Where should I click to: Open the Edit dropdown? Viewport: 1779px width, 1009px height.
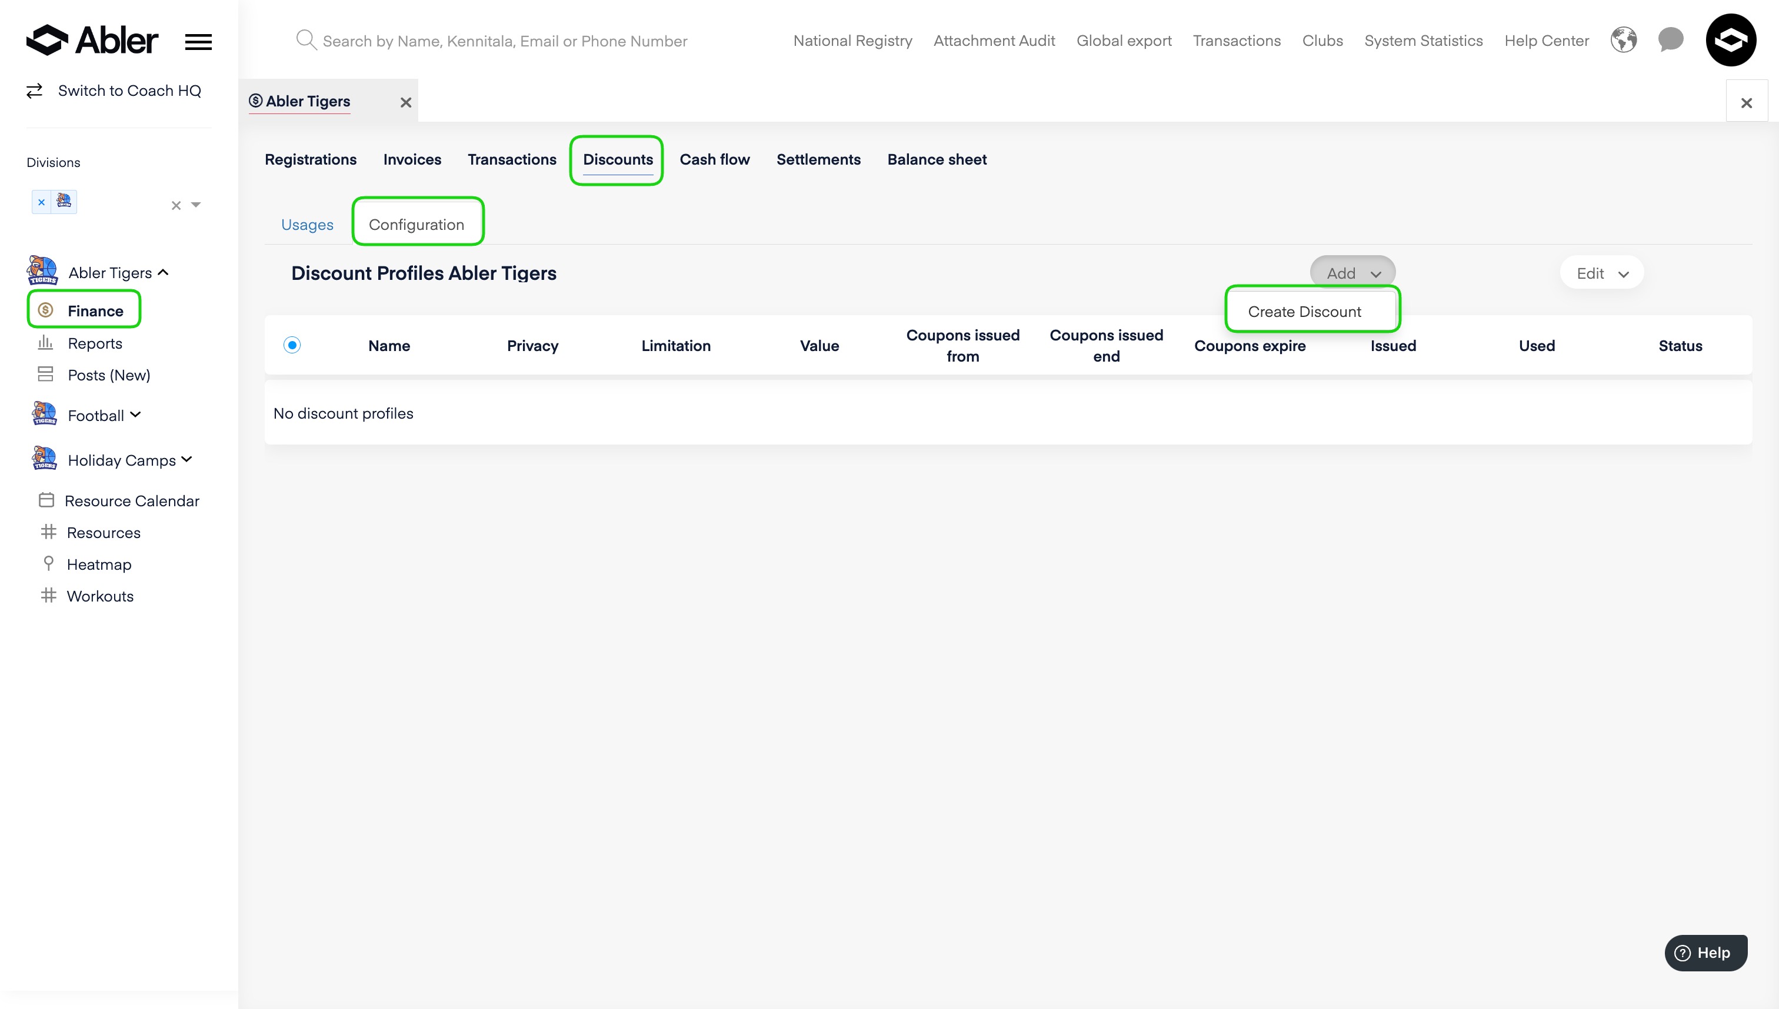tap(1601, 273)
